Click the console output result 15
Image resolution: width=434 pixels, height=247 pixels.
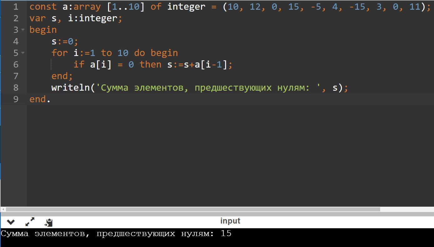click(x=226, y=233)
